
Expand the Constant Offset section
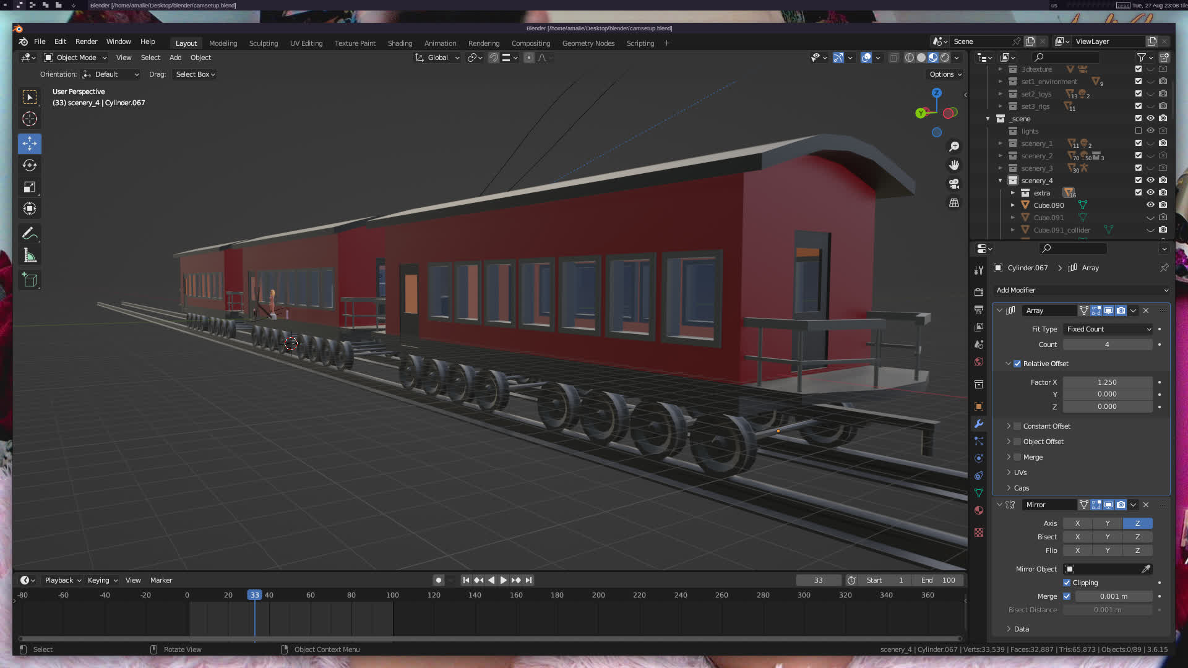click(x=1009, y=426)
